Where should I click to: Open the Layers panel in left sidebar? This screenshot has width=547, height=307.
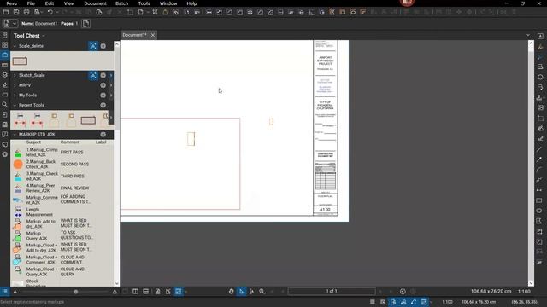pos(5,75)
